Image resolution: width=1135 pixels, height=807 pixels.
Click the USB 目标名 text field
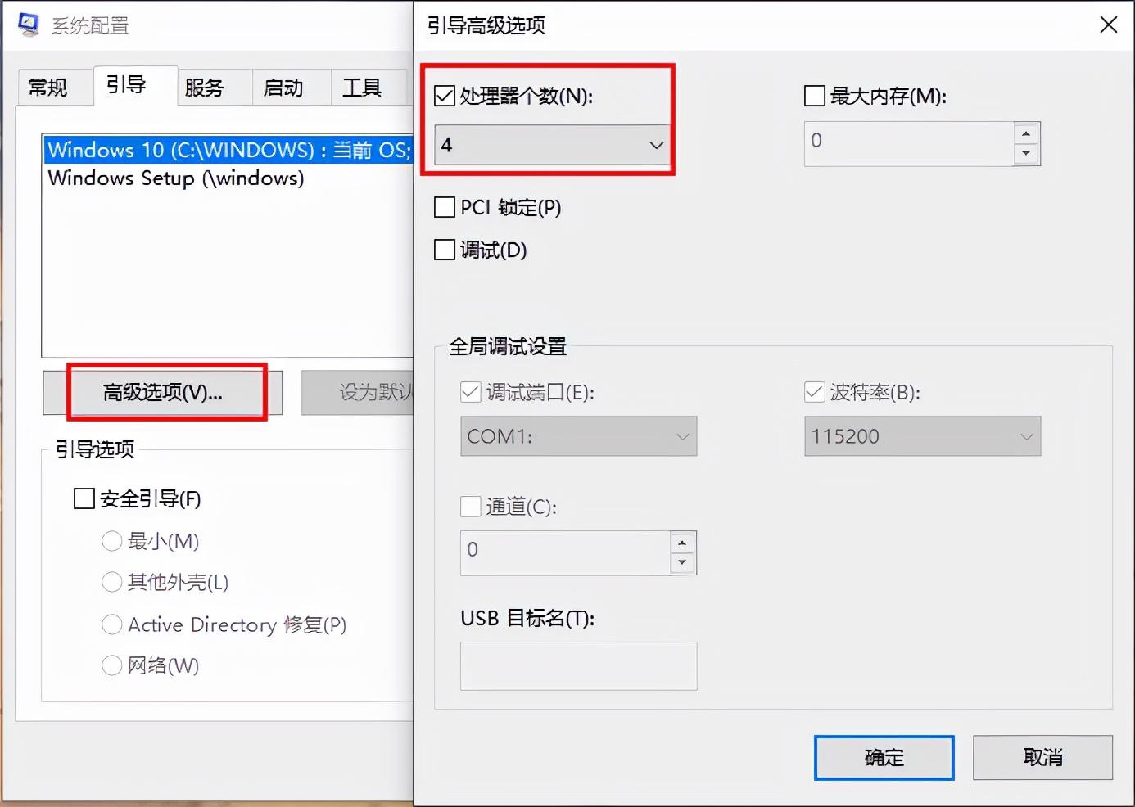[578, 665]
